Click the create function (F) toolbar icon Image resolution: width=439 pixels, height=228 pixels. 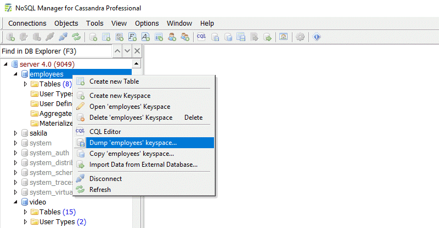pos(133,37)
